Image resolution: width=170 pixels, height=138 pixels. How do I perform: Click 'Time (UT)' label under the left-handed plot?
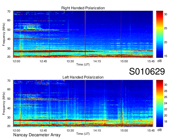click(x=83, y=134)
